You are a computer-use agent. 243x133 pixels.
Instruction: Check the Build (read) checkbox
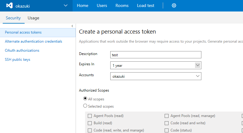tap(90, 123)
